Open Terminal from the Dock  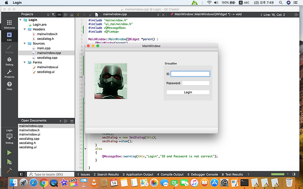click(245, 182)
